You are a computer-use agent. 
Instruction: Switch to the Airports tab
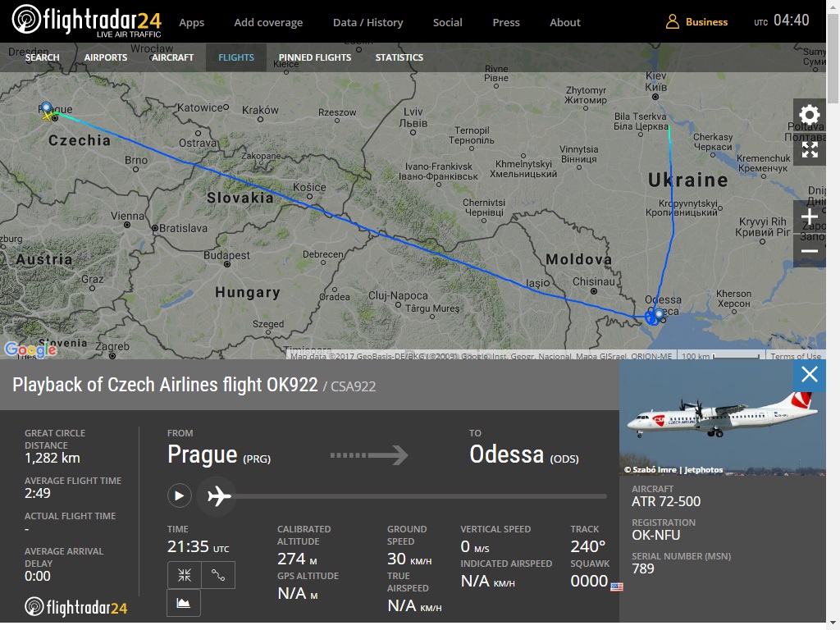(106, 57)
